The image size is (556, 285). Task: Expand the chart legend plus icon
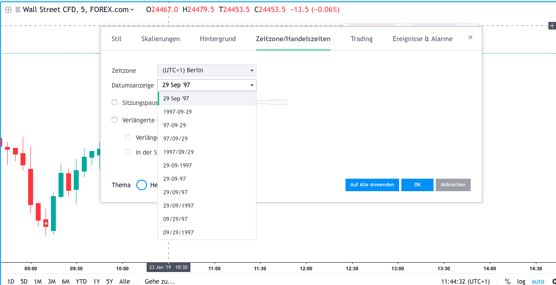tap(8, 9)
